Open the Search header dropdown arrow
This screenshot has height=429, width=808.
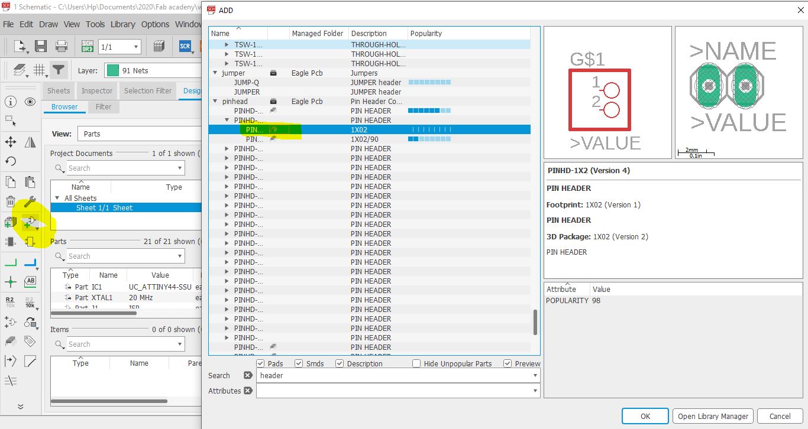[x=535, y=375]
